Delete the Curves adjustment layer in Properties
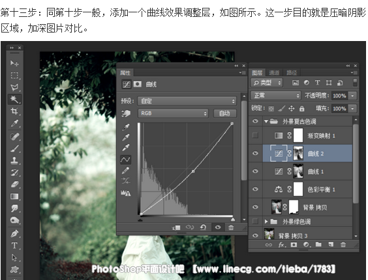Viewport: 368px width, 280px height. (x=231, y=227)
